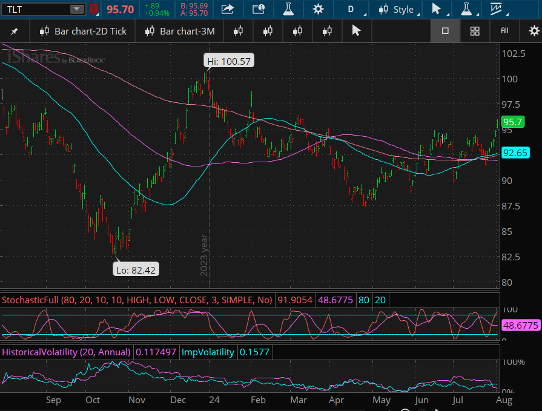542x411 pixels.
Task: Open the chart line drawing-set dropdown
Action: coord(497,9)
